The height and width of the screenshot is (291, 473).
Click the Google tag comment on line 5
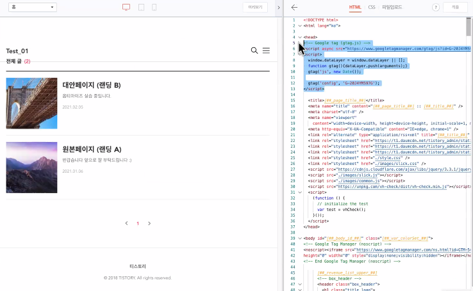pos(337,43)
